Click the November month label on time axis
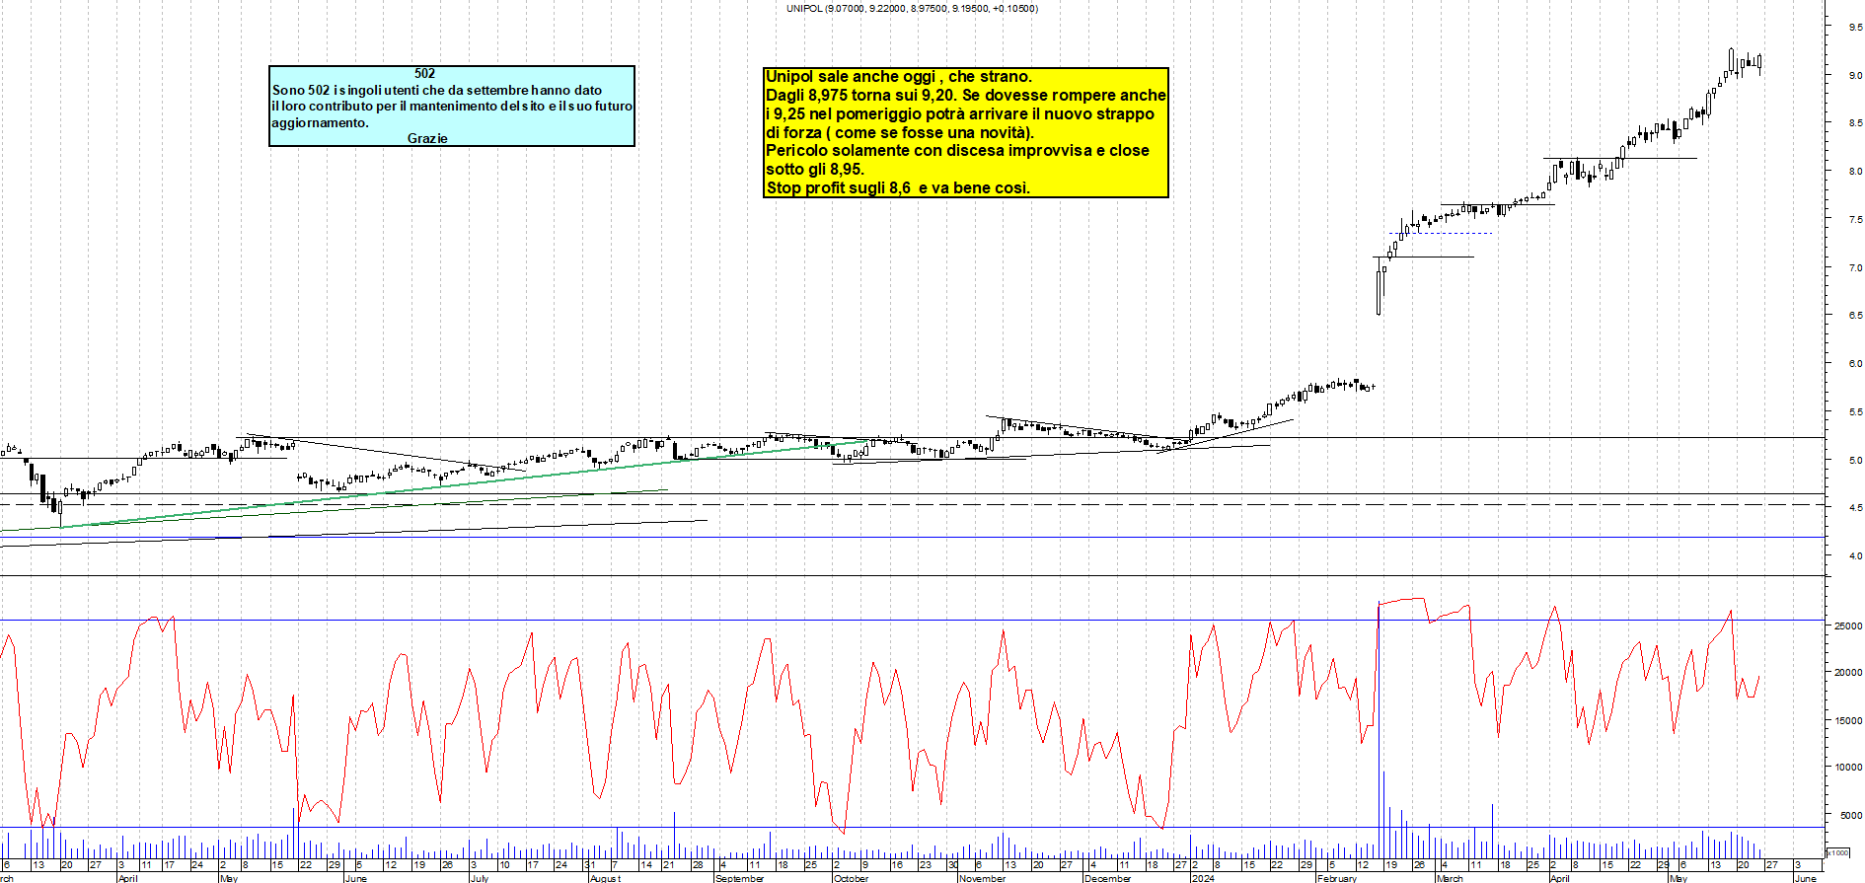The image size is (1865, 883). (x=983, y=878)
